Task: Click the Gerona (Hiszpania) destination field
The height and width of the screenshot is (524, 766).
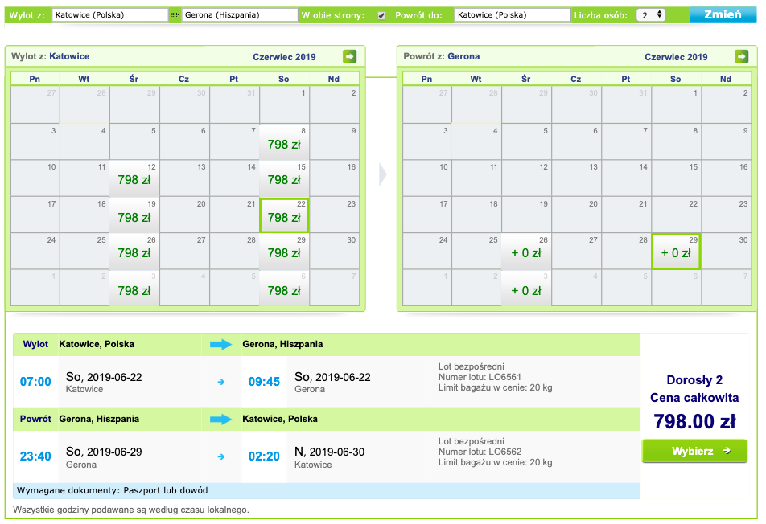Action: 240,15
